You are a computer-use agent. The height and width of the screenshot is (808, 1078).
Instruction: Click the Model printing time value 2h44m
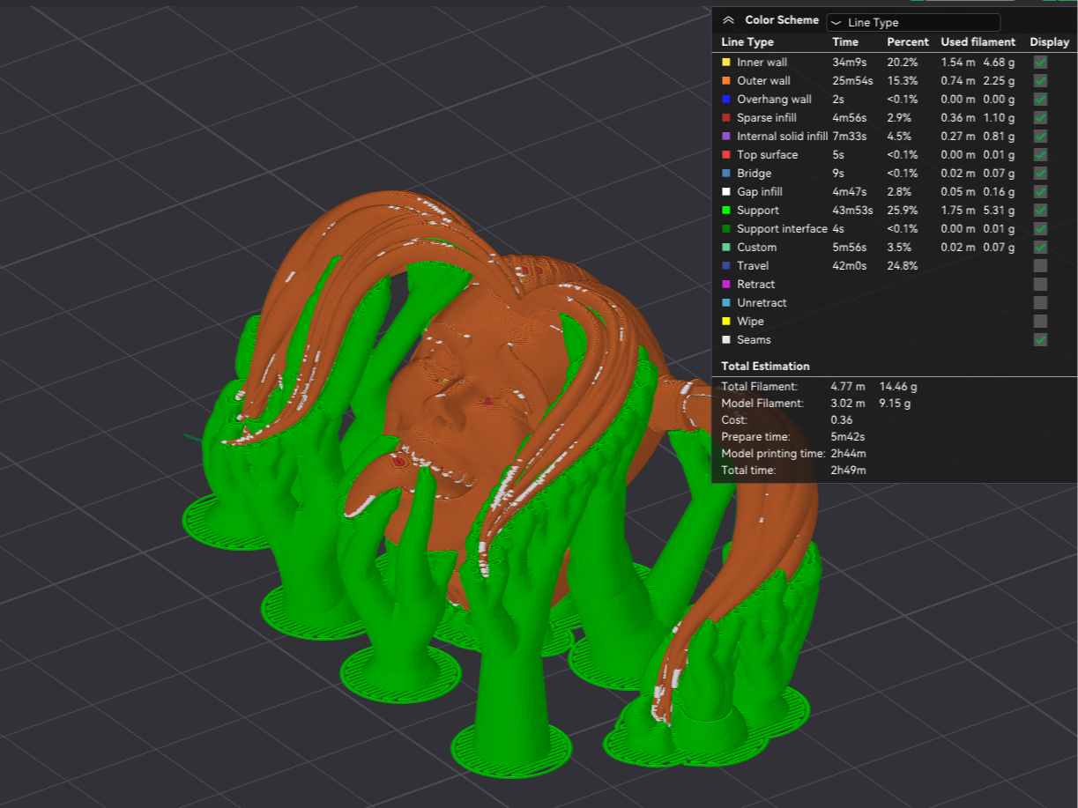848,453
